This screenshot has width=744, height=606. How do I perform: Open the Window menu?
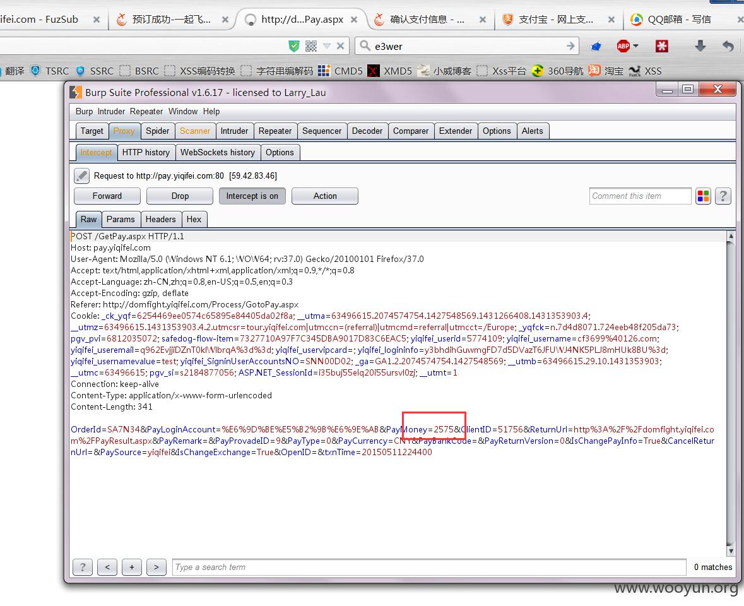[182, 112]
